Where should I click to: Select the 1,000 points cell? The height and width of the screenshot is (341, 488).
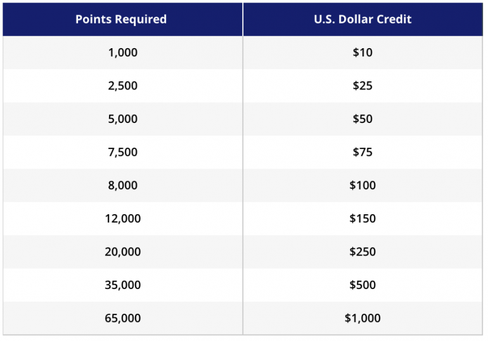(122, 53)
